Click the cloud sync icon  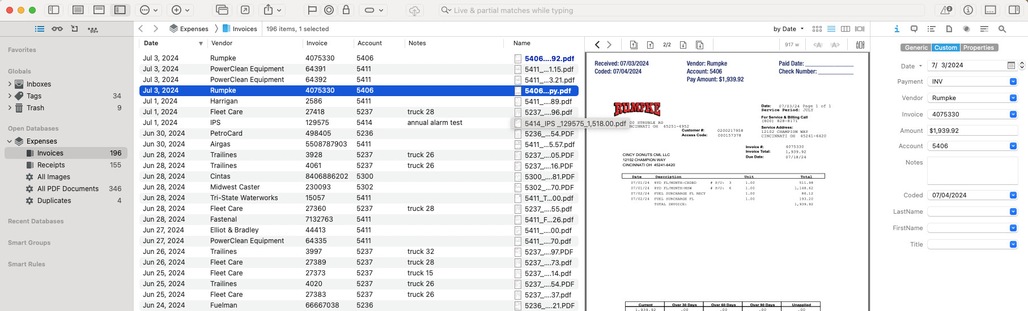coord(415,10)
